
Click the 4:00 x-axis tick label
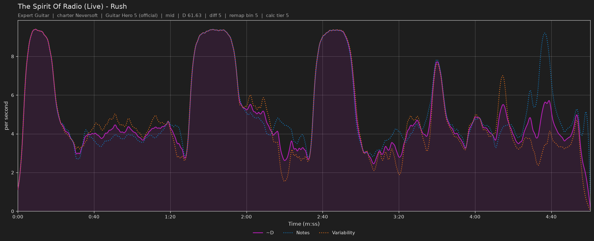click(475, 217)
